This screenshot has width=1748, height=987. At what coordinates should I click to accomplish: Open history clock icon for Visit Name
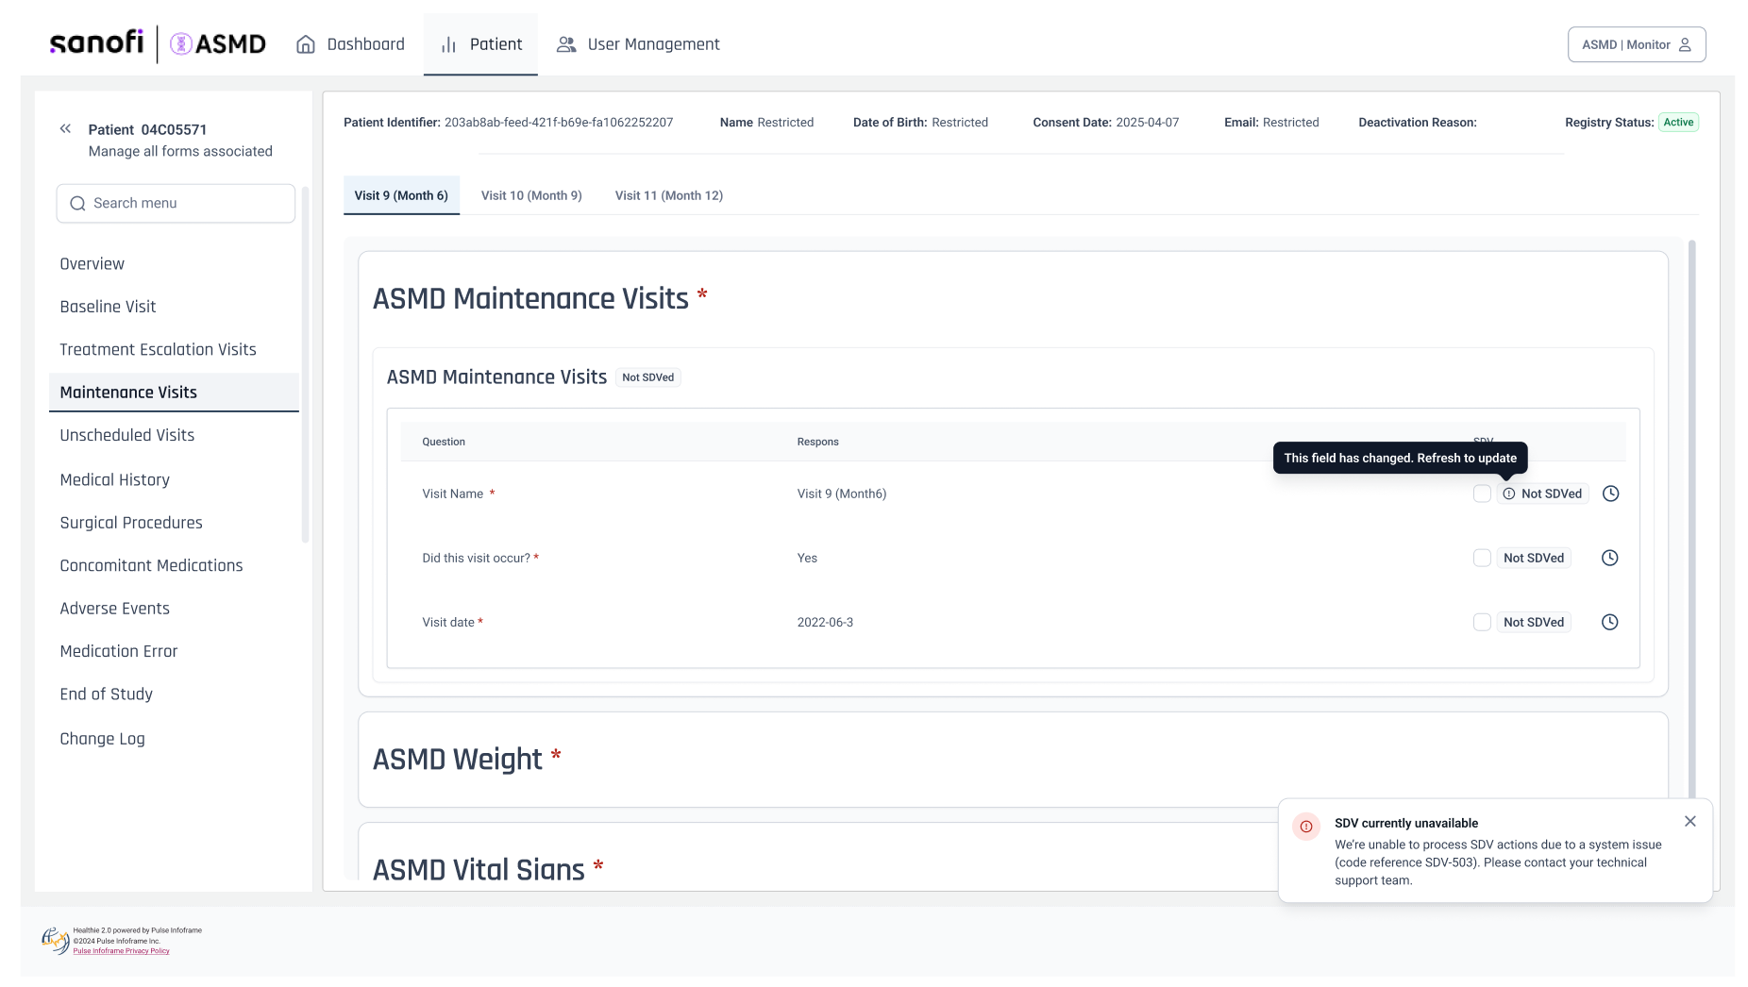pos(1611,493)
